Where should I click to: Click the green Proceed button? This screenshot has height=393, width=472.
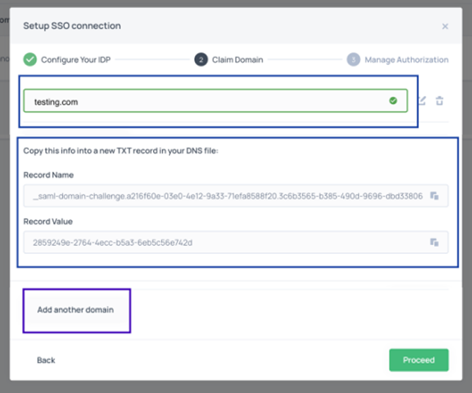[x=418, y=360]
